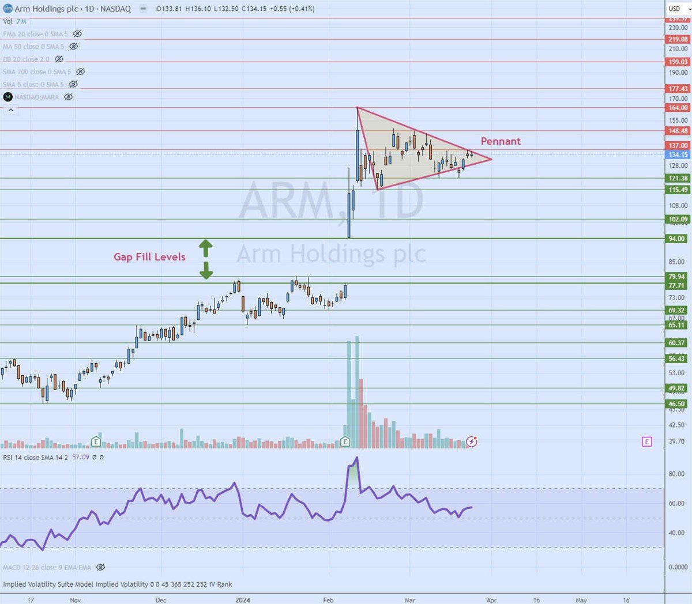Show the EMA 20 indicator
The width and height of the screenshot is (692, 604).
[77, 34]
